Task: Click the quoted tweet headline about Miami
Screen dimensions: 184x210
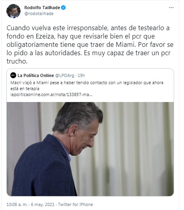Action: coord(87,86)
